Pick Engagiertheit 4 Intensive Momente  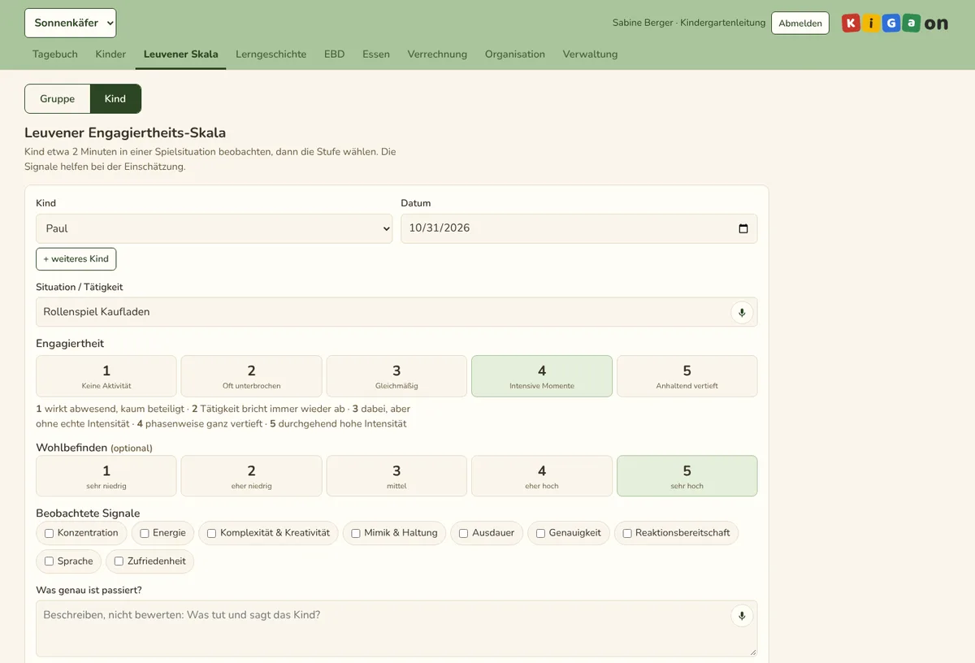pyautogui.click(x=542, y=376)
